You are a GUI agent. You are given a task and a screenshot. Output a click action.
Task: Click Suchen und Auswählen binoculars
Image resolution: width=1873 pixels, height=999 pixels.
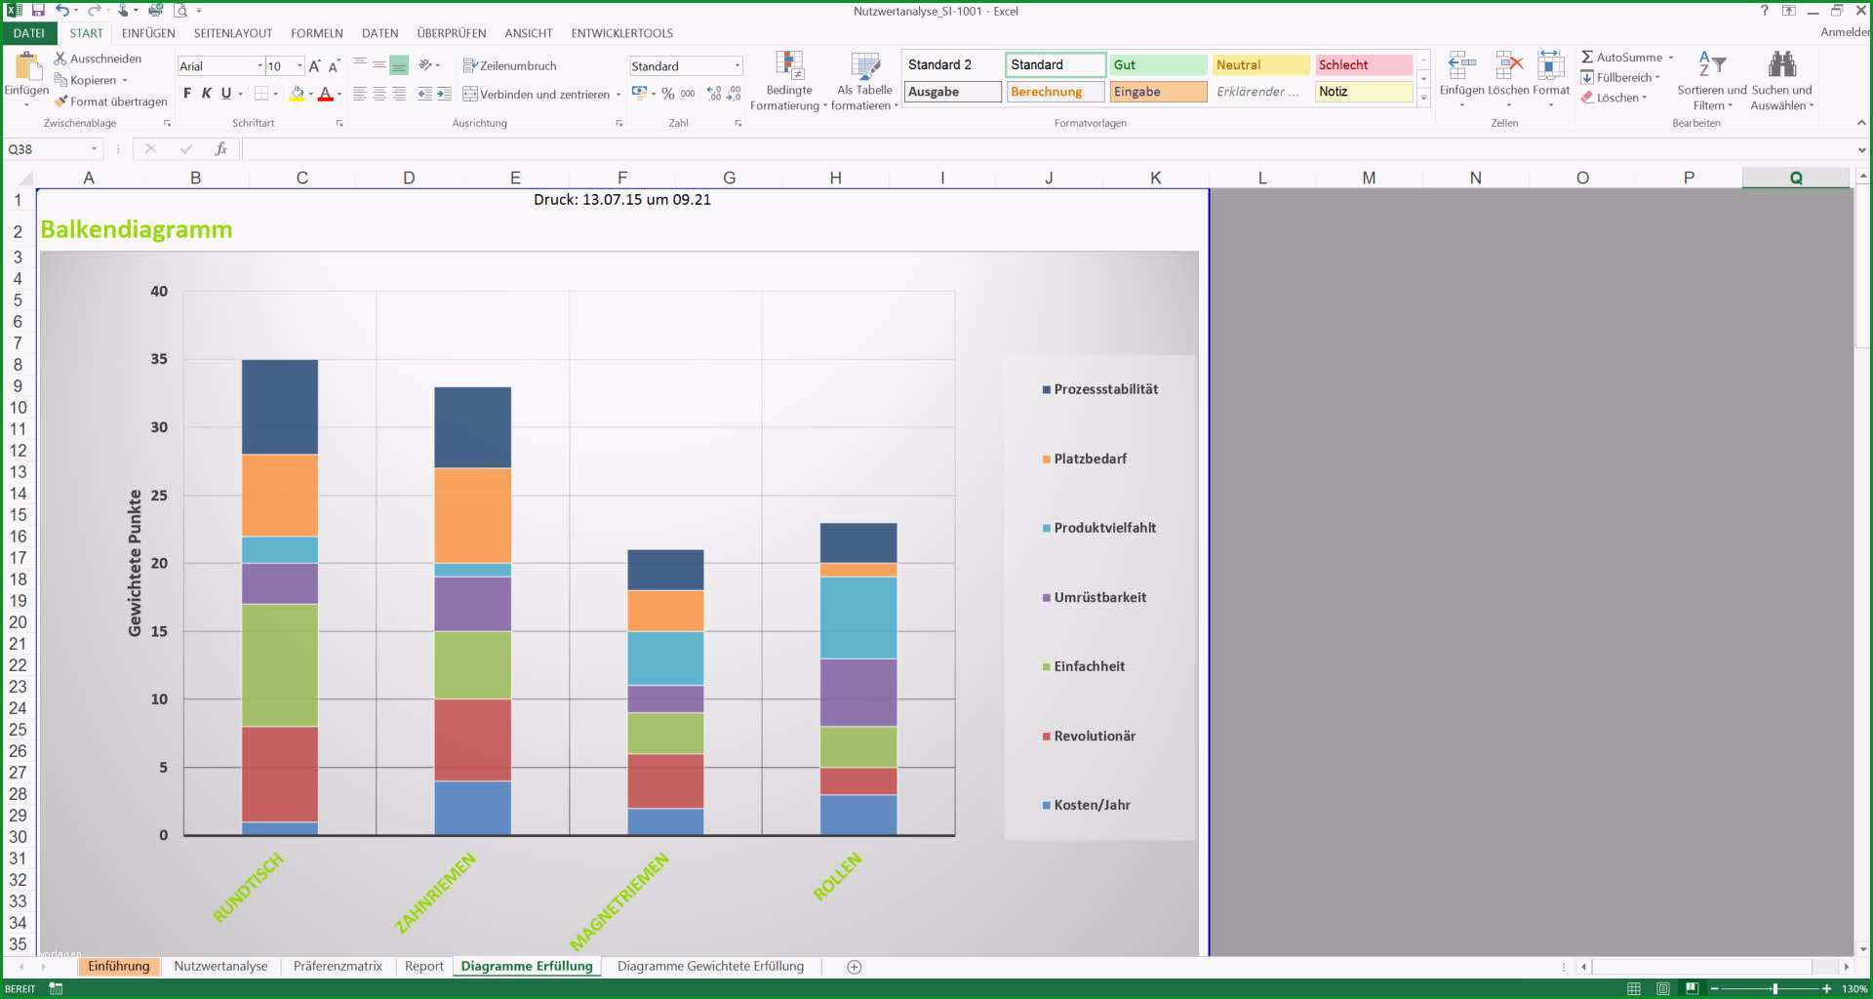point(1782,65)
